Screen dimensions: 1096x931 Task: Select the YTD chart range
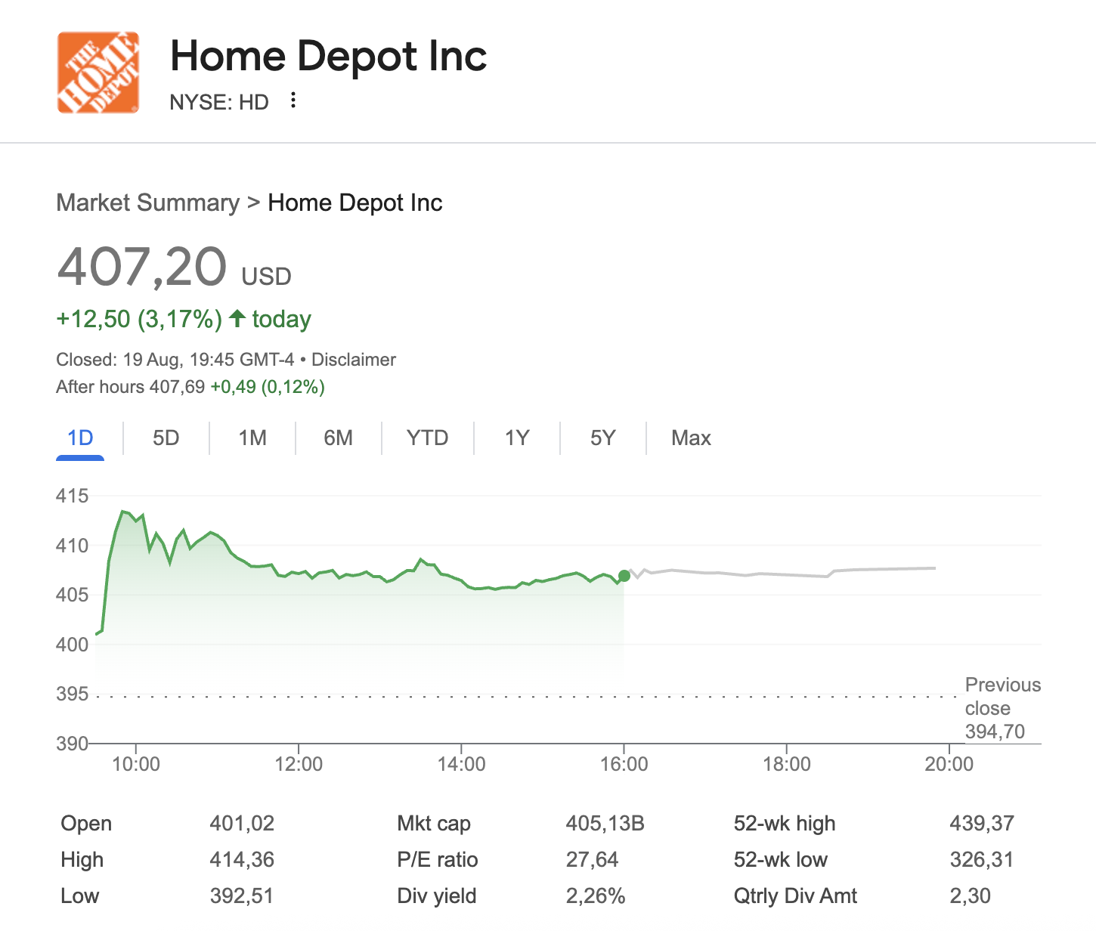click(427, 438)
